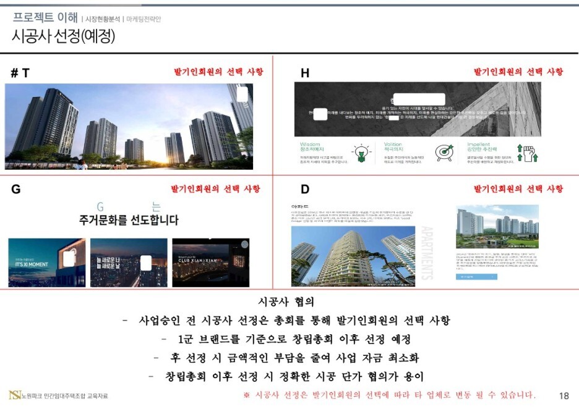Click the '시공사 협의' heading
The image size is (579, 409).
coord(286,301)
